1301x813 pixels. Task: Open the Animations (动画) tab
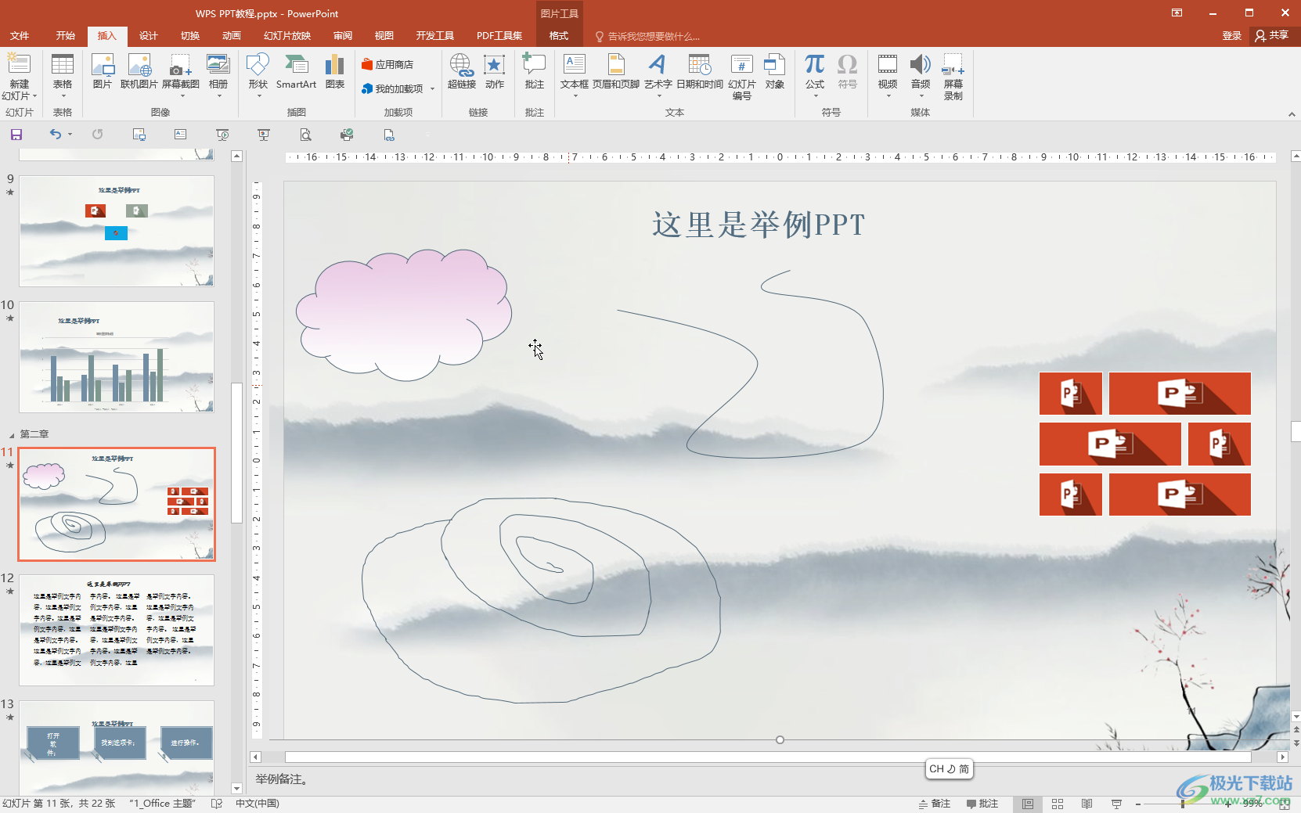(231, 36)
